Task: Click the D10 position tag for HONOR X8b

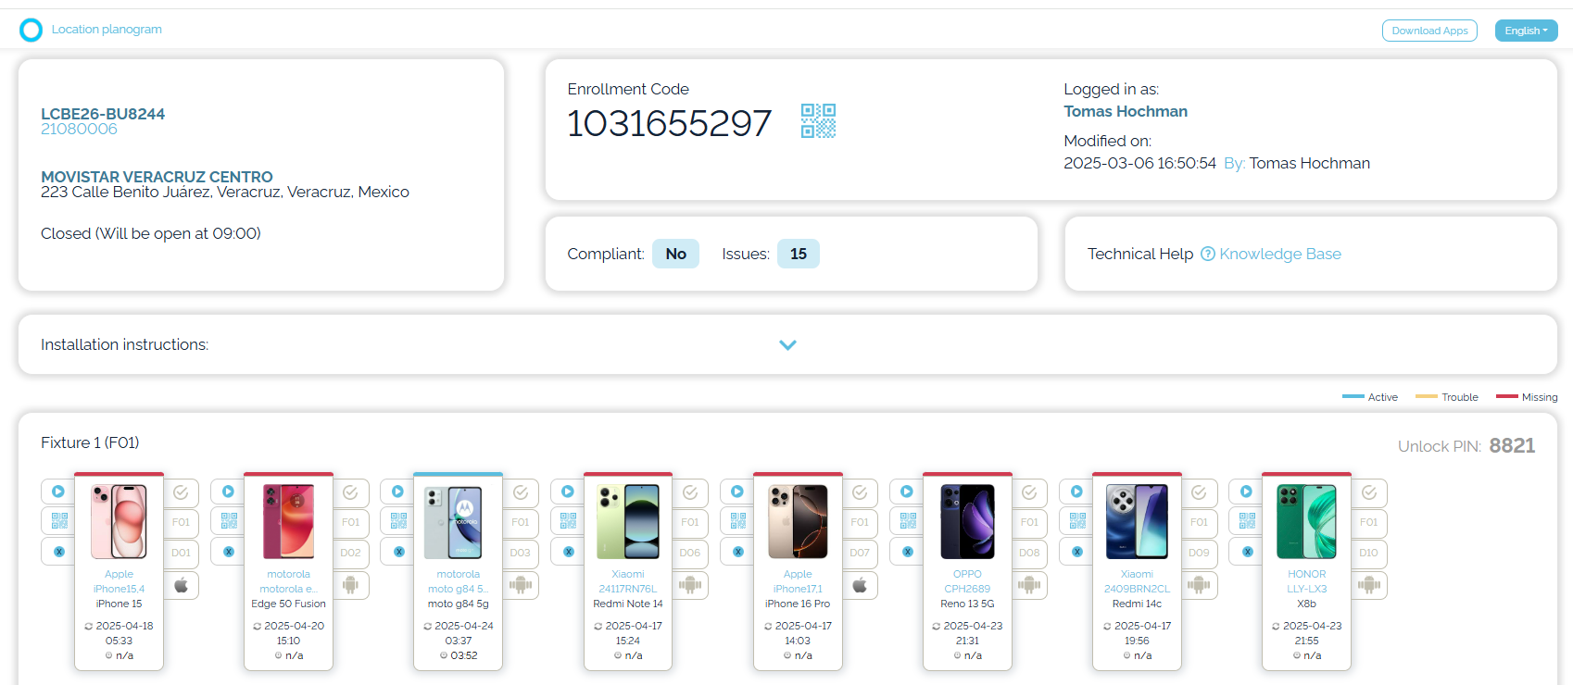Action: pyautogui.click(x=1369, y=553)
